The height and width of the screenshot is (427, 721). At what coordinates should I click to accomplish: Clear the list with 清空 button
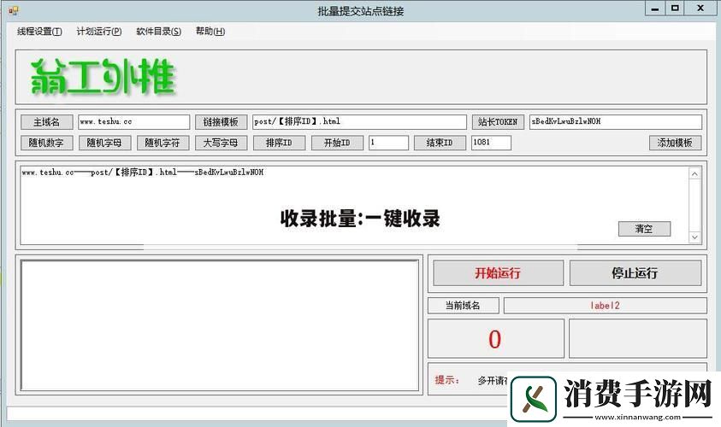644,229
